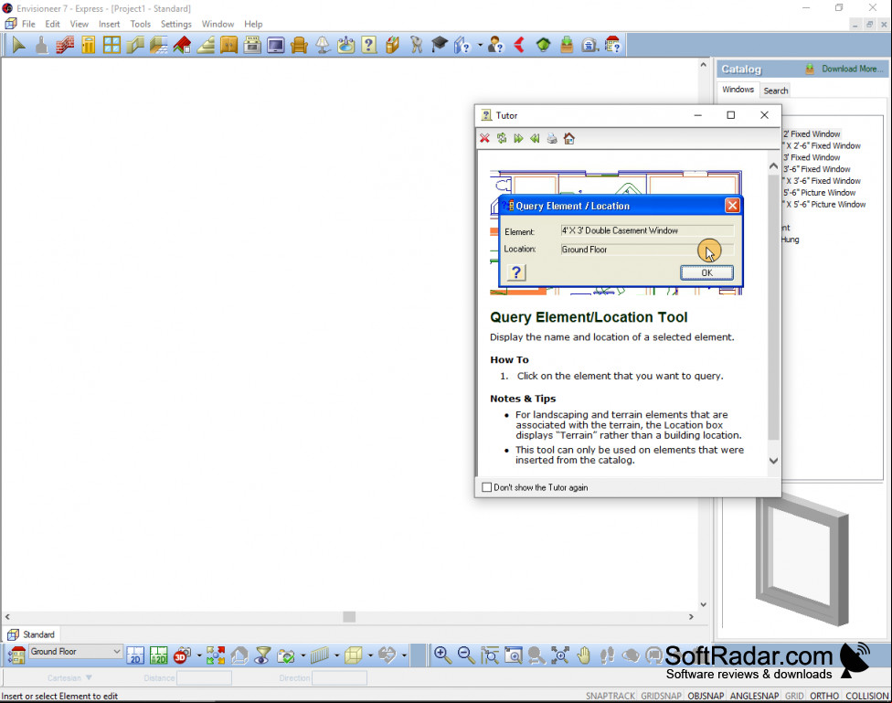Image resolution: width=892 pixels, height=703 pixels.
Task: Open the Insert menu
Action: click(x=109, y=24)
